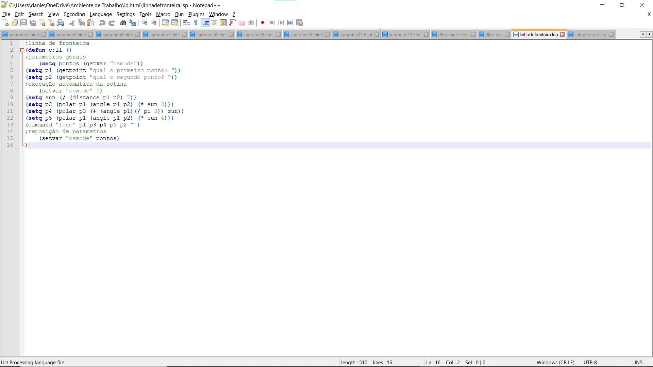Click the Undo arrow icon
This screenshot has width=653, height=367.
[x=102, y=23]
